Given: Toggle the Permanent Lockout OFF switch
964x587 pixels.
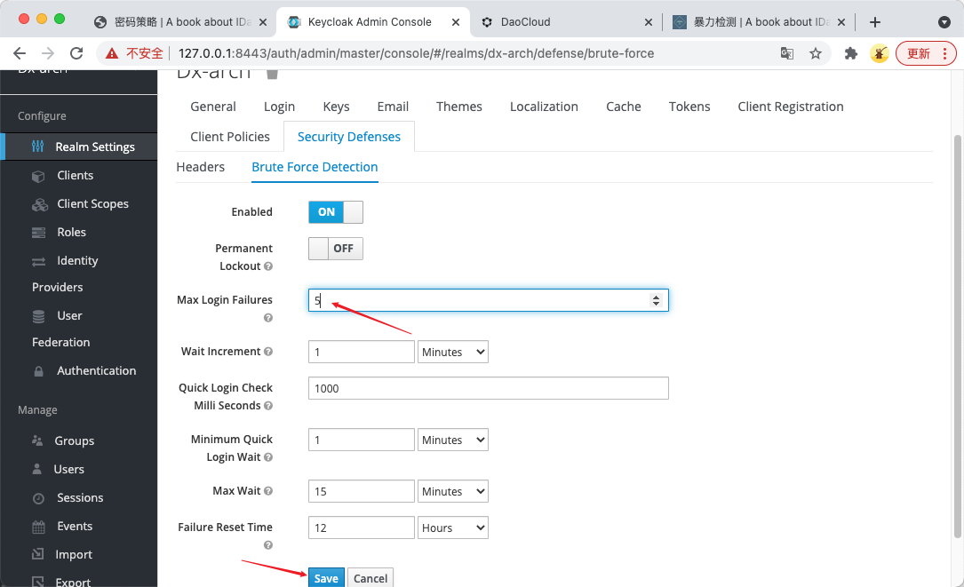Looking at the screenshot, I should (336, 249).
